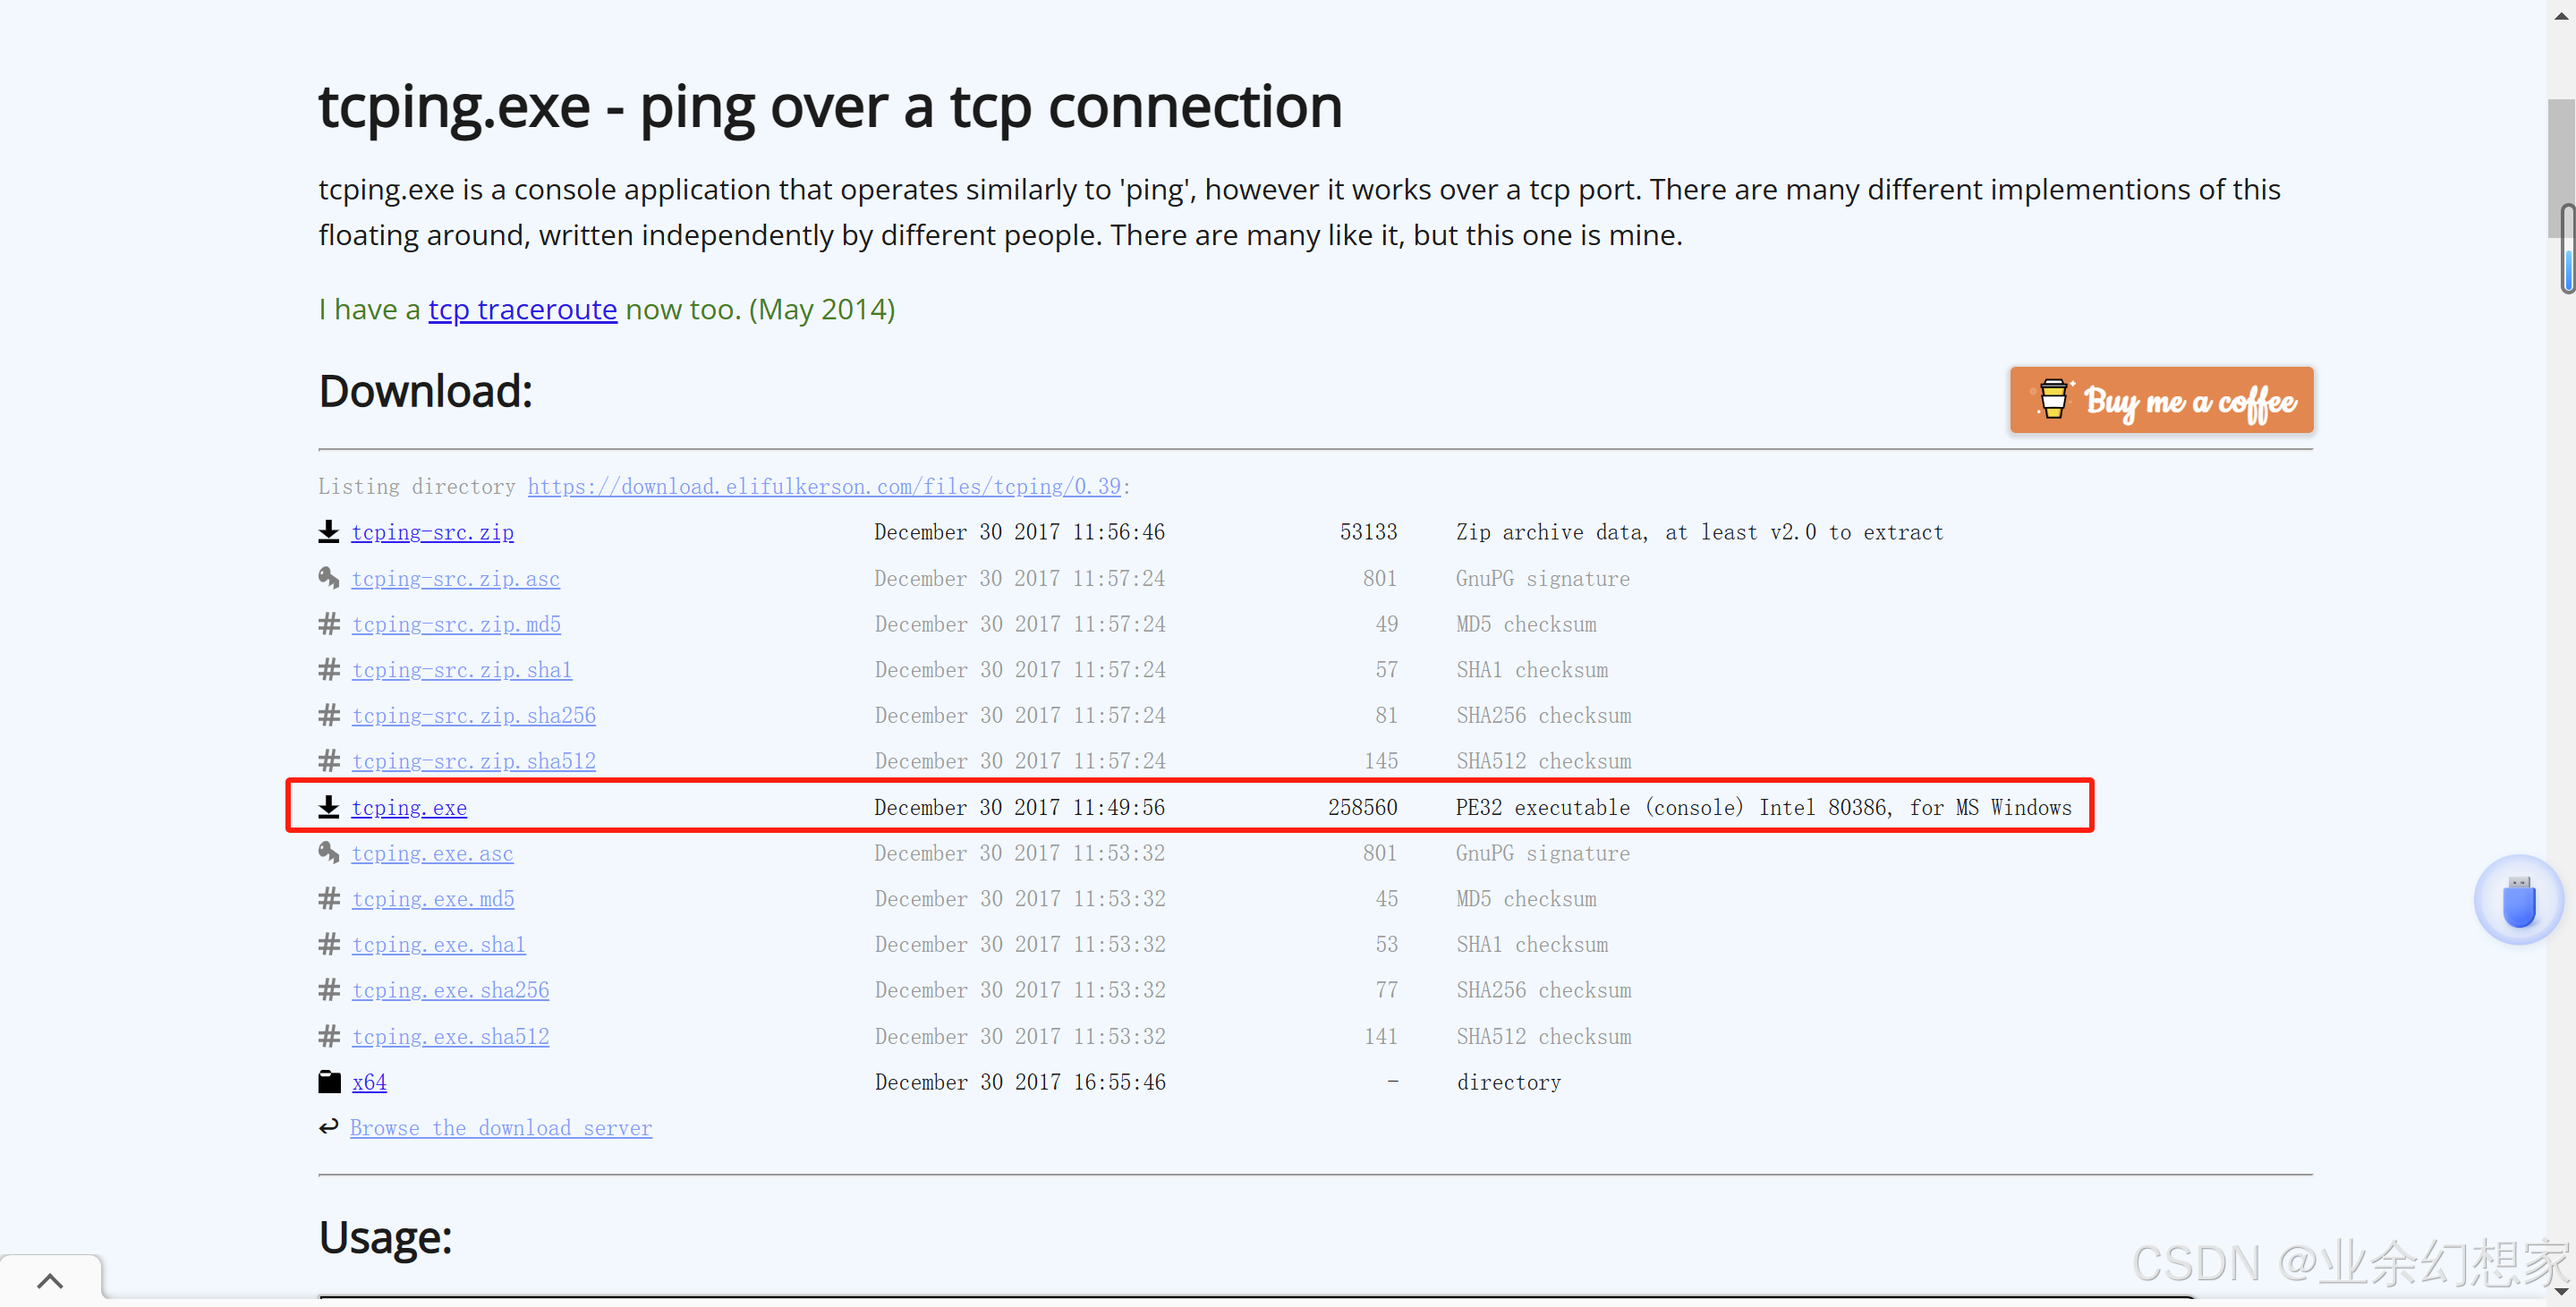This screenshot has height=1307, width=2576.
Task: Click Browse the download server link
Action: coord(500,1128)
